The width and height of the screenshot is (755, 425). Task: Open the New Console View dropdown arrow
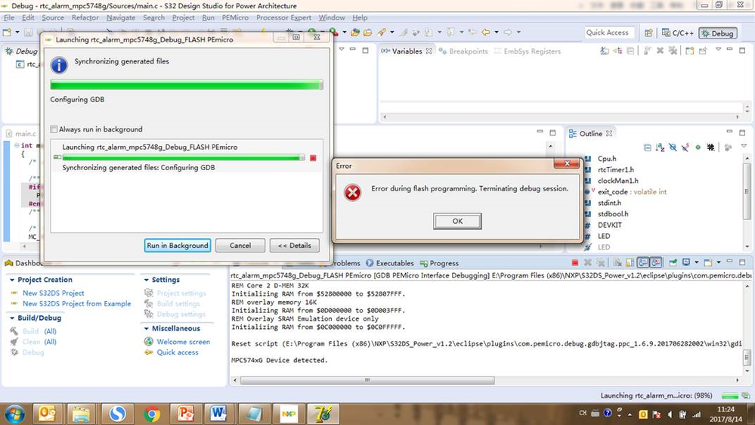click(719, 262)
